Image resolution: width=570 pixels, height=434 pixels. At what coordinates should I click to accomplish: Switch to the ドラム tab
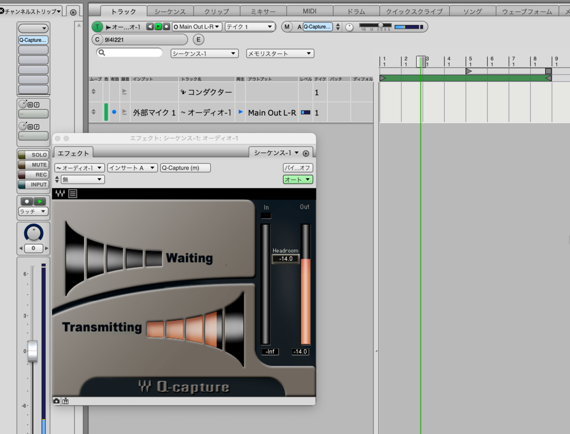click(356, 11)
